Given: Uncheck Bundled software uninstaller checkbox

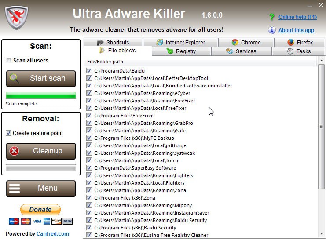Looking at the screenshot, I should coord(89,86).
